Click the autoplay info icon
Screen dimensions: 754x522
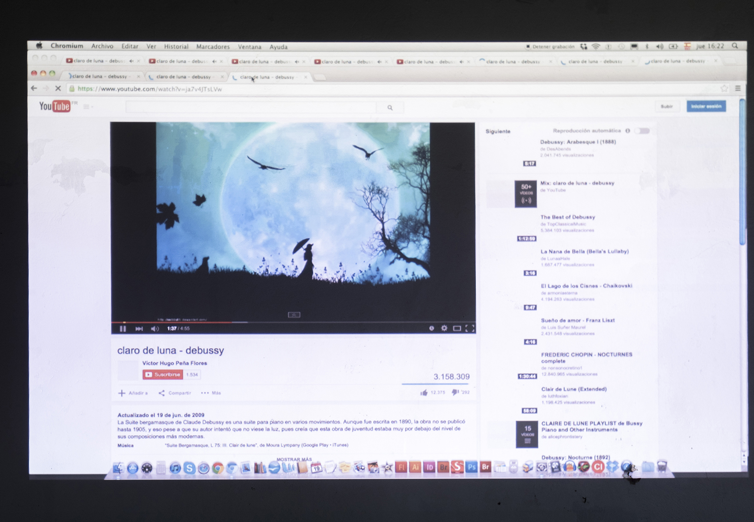point(628,131)
